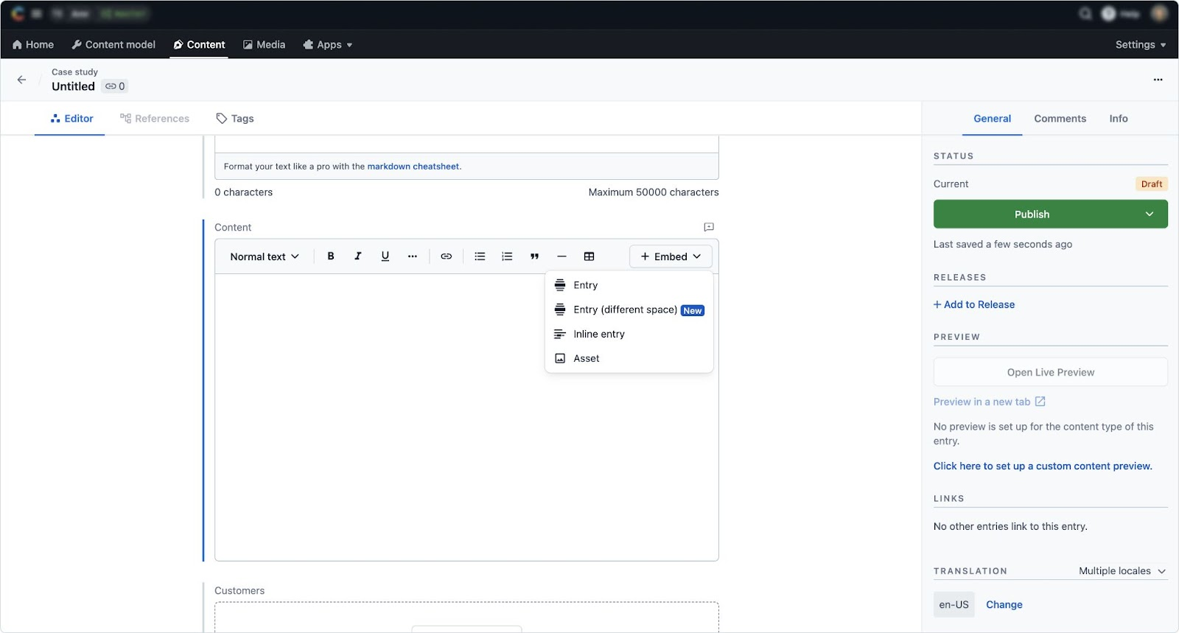This screenshot has height=633, width=1179.
Task: Open Content model in navigation
Action: coord(113,45)
